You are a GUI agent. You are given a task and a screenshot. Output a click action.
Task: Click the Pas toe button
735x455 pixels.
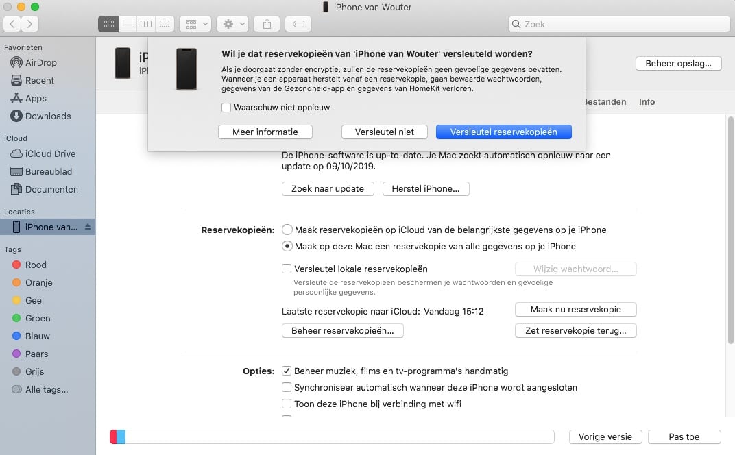click(684, 436)
